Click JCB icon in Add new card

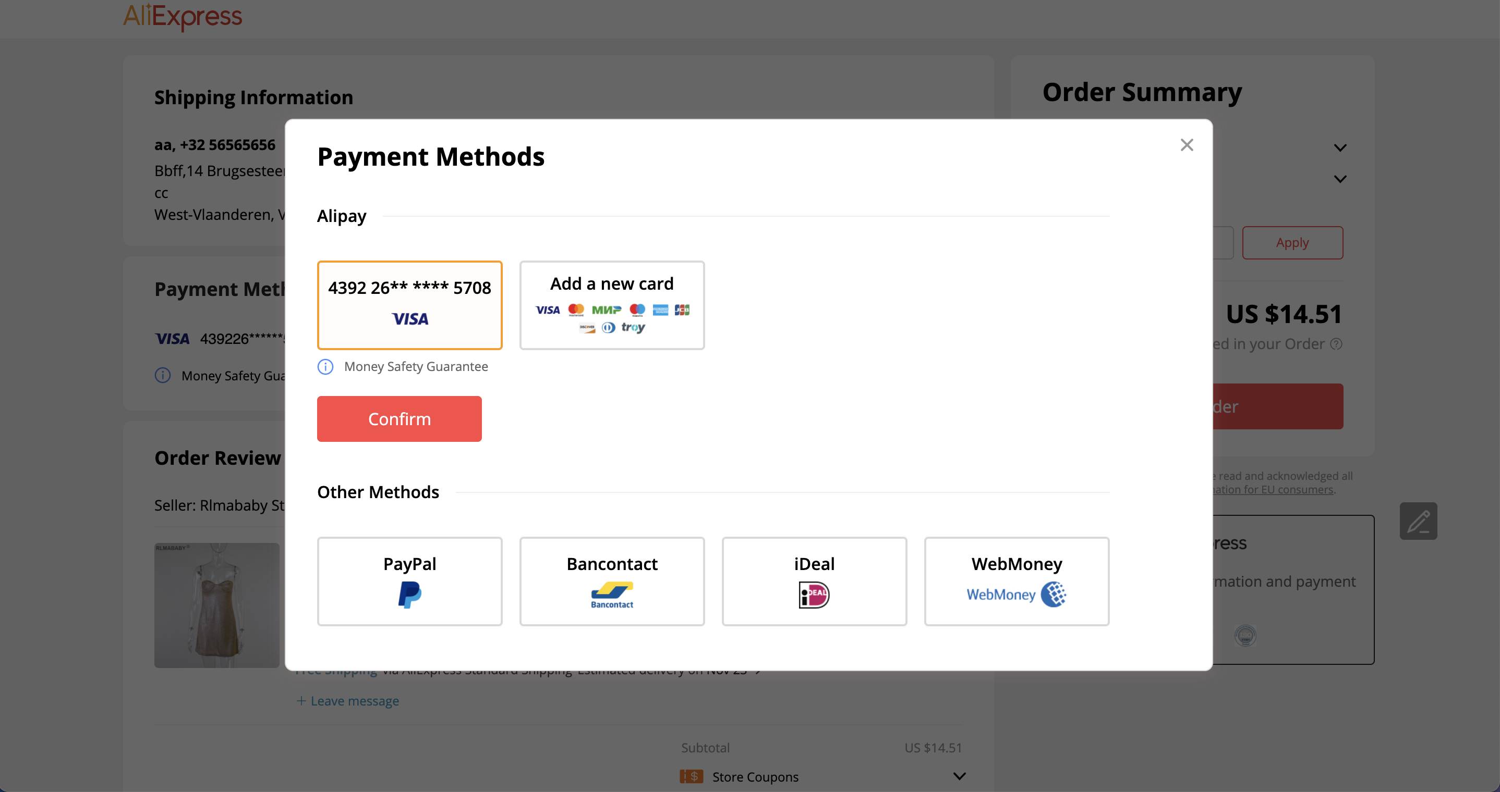[x=682, y=310]
